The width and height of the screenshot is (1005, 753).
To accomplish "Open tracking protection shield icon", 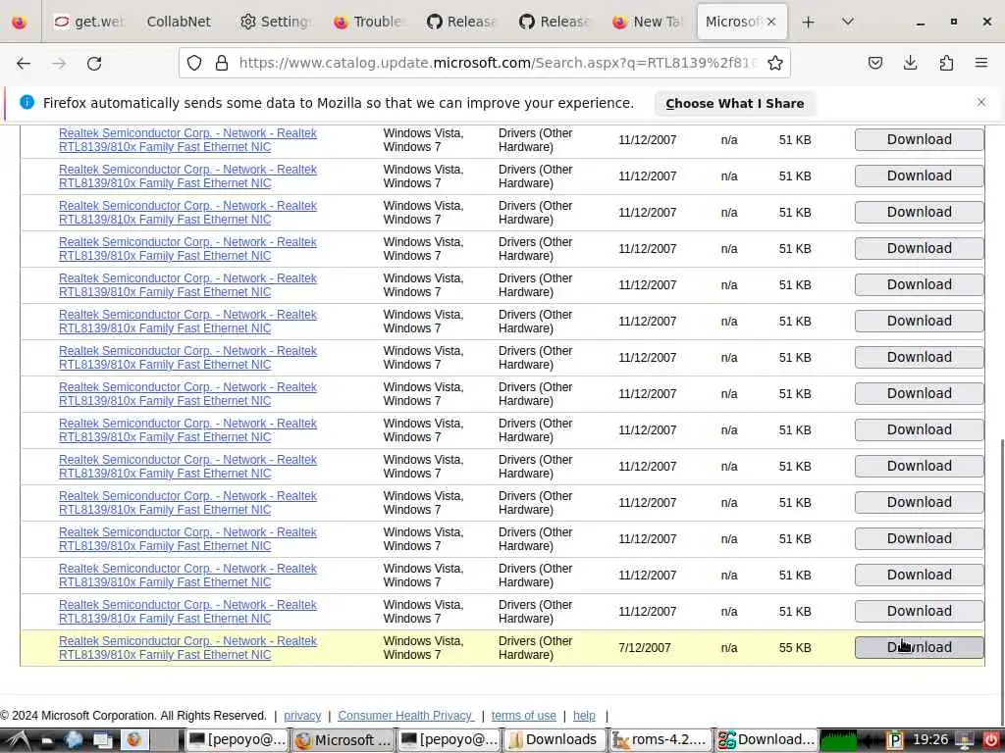I will coord(194,63).
